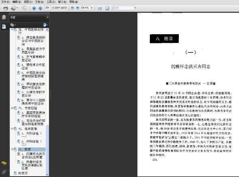239x177 pixels.
Task: Open the 工具 (Tools) menu
Action: 51,2
